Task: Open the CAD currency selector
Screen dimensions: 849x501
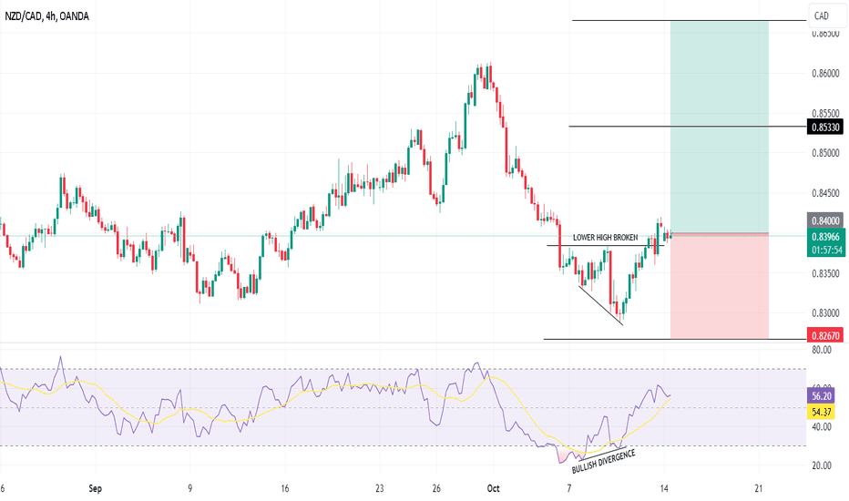Action: click(x=827, y=15)
